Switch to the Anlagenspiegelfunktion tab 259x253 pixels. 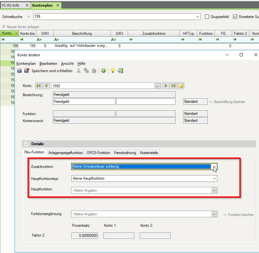pos(66,153)
